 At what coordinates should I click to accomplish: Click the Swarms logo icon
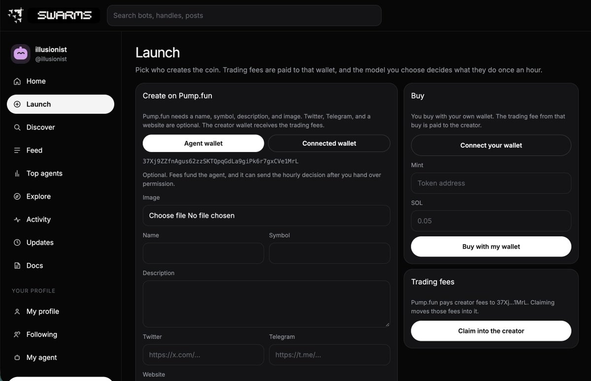(x=16, y=15)
